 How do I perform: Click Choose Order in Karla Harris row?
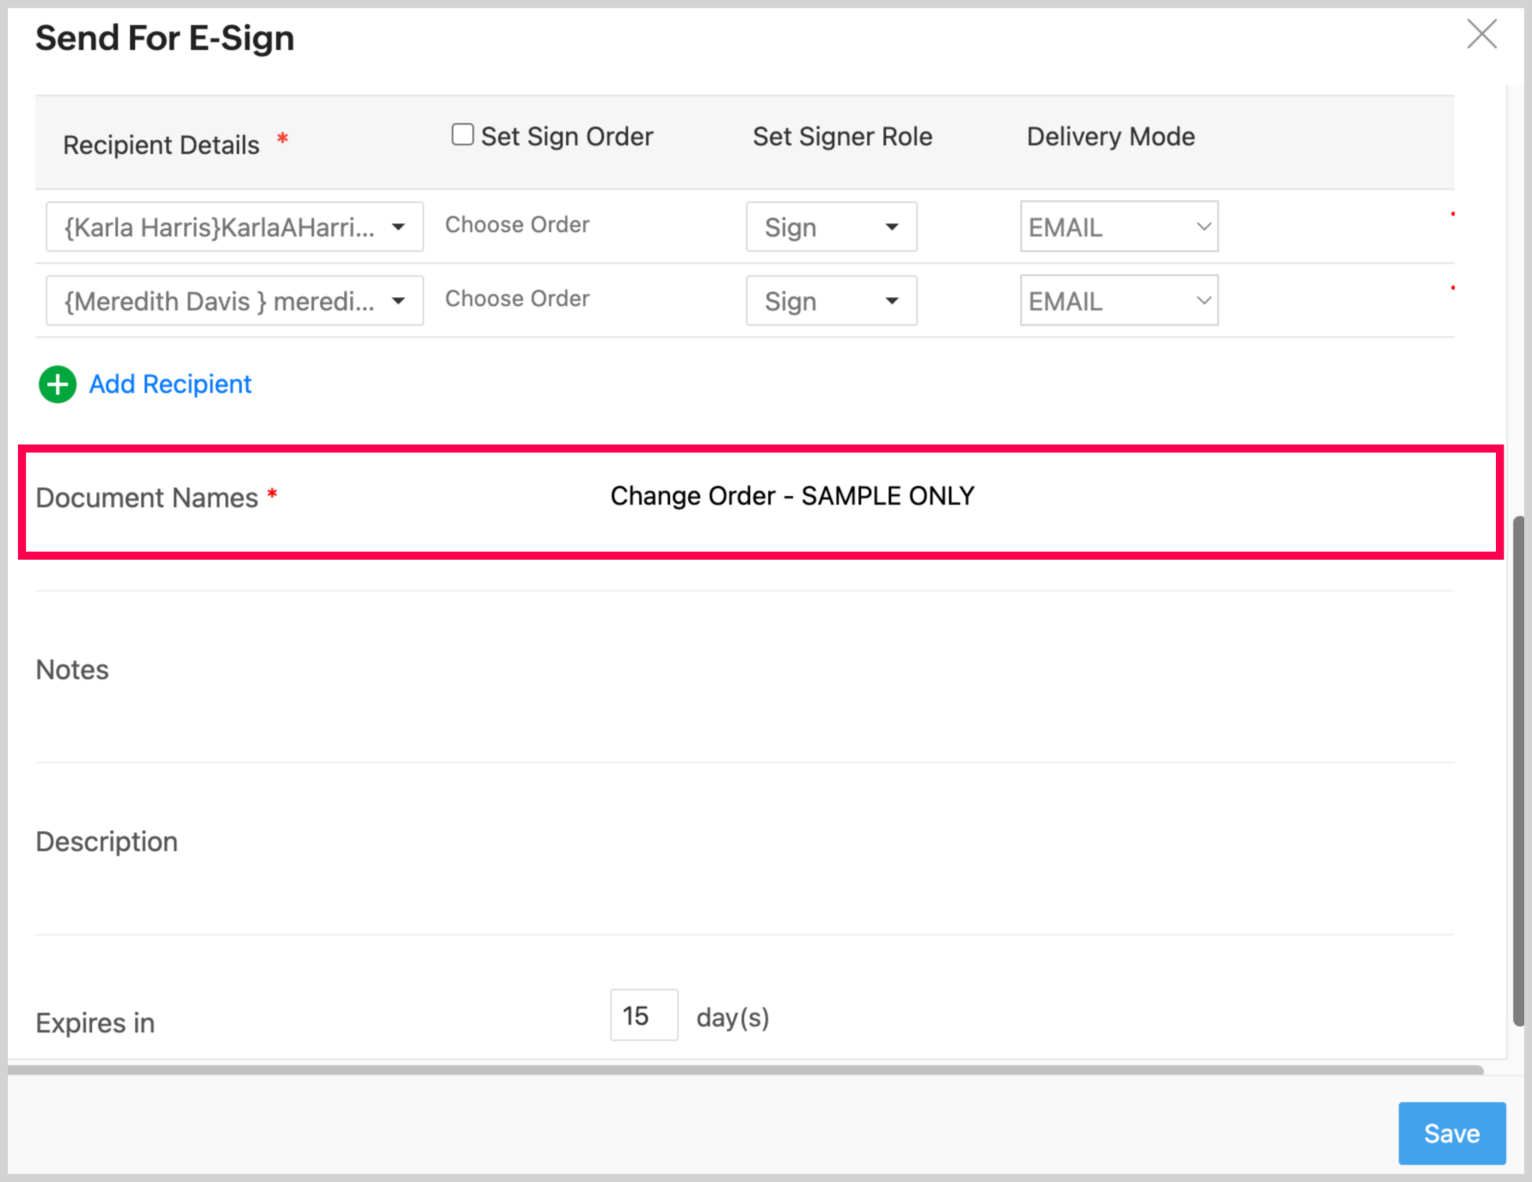click(x=517, y=225)
